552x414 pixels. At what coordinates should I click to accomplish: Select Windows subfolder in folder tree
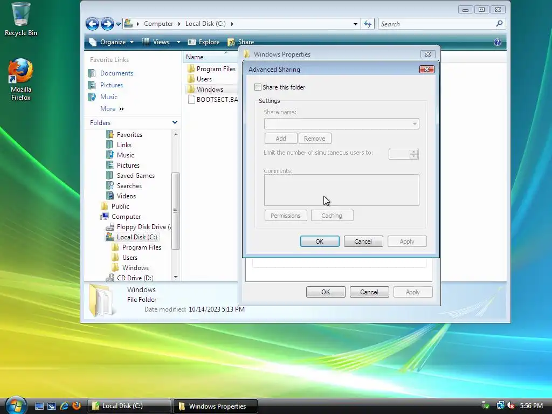(x=130, y=267)
